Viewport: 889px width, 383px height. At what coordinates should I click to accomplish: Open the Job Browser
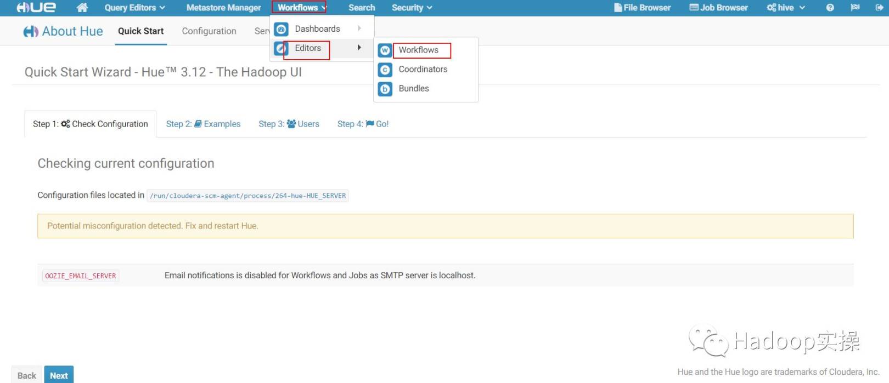coord(718,8)
